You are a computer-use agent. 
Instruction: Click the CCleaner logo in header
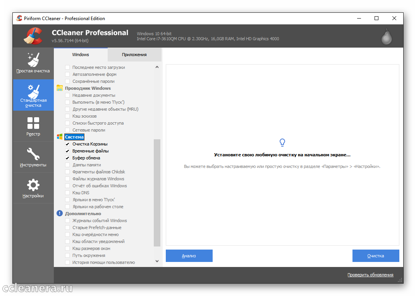click(33, 36)
